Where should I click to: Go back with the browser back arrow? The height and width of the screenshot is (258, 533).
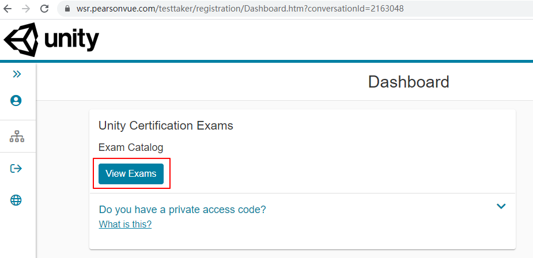(7, 9)
